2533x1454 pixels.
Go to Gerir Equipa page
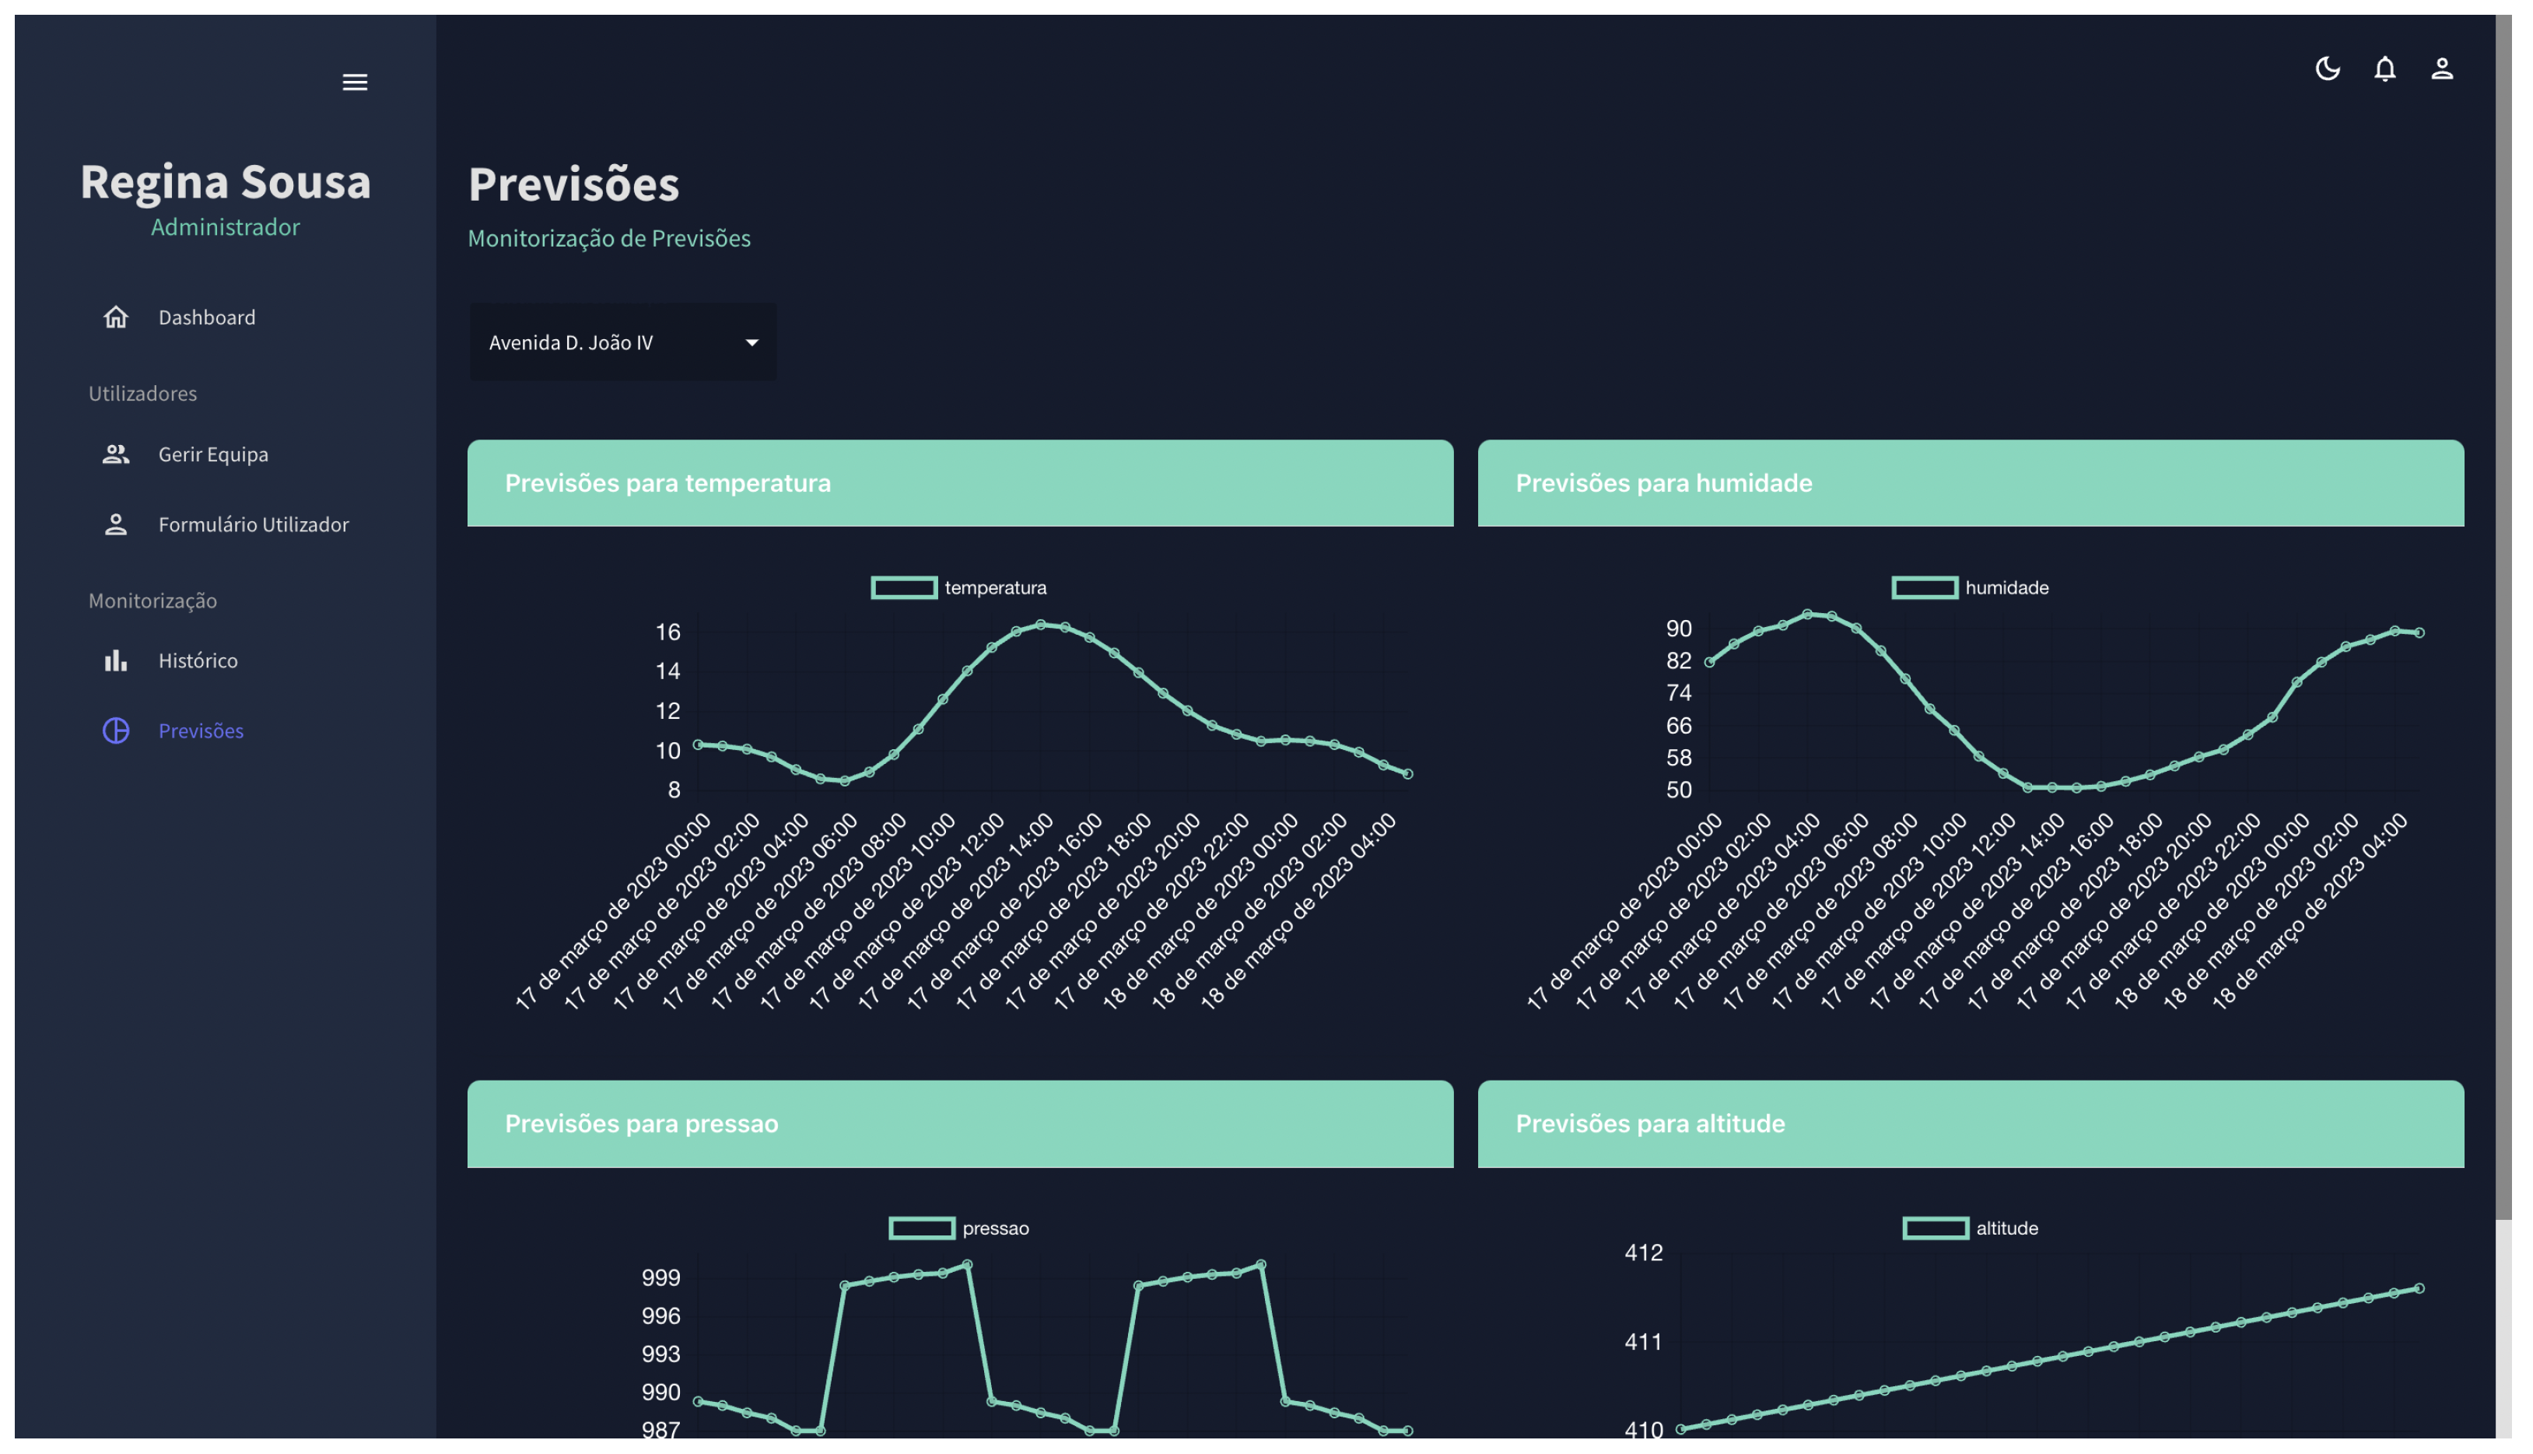(x=212, y=454)
